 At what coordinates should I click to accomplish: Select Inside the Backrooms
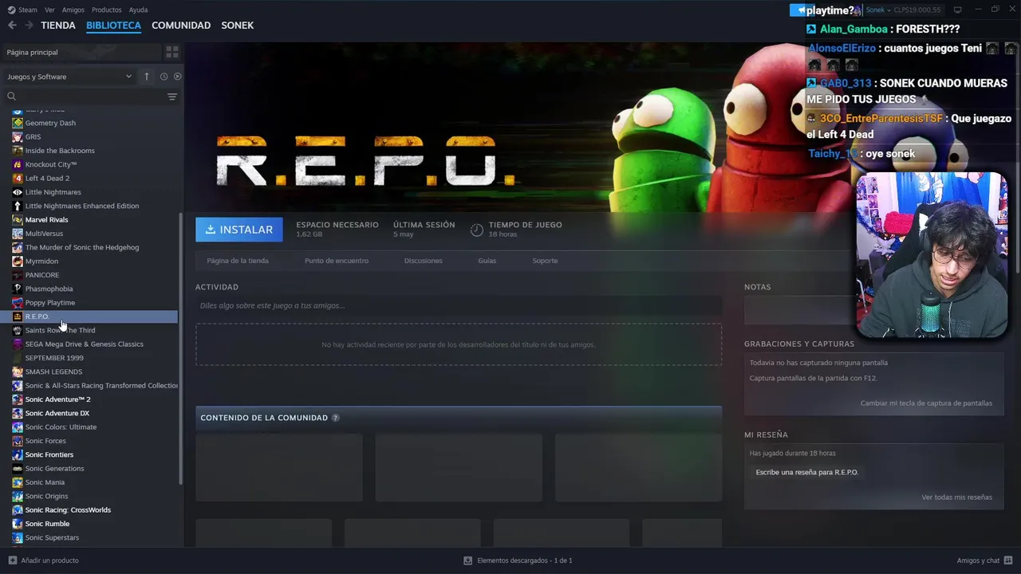pos(60,151)
